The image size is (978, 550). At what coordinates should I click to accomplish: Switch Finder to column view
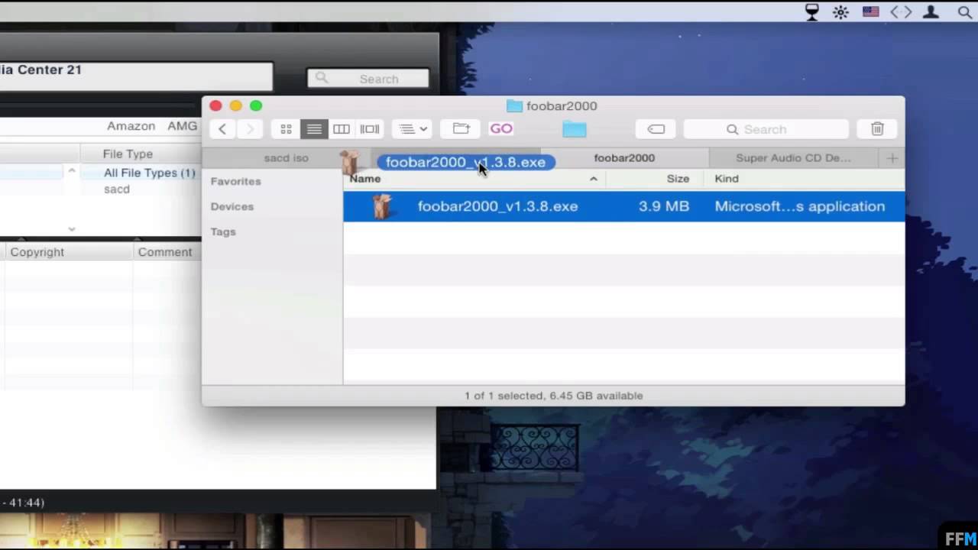pos(342,129)
